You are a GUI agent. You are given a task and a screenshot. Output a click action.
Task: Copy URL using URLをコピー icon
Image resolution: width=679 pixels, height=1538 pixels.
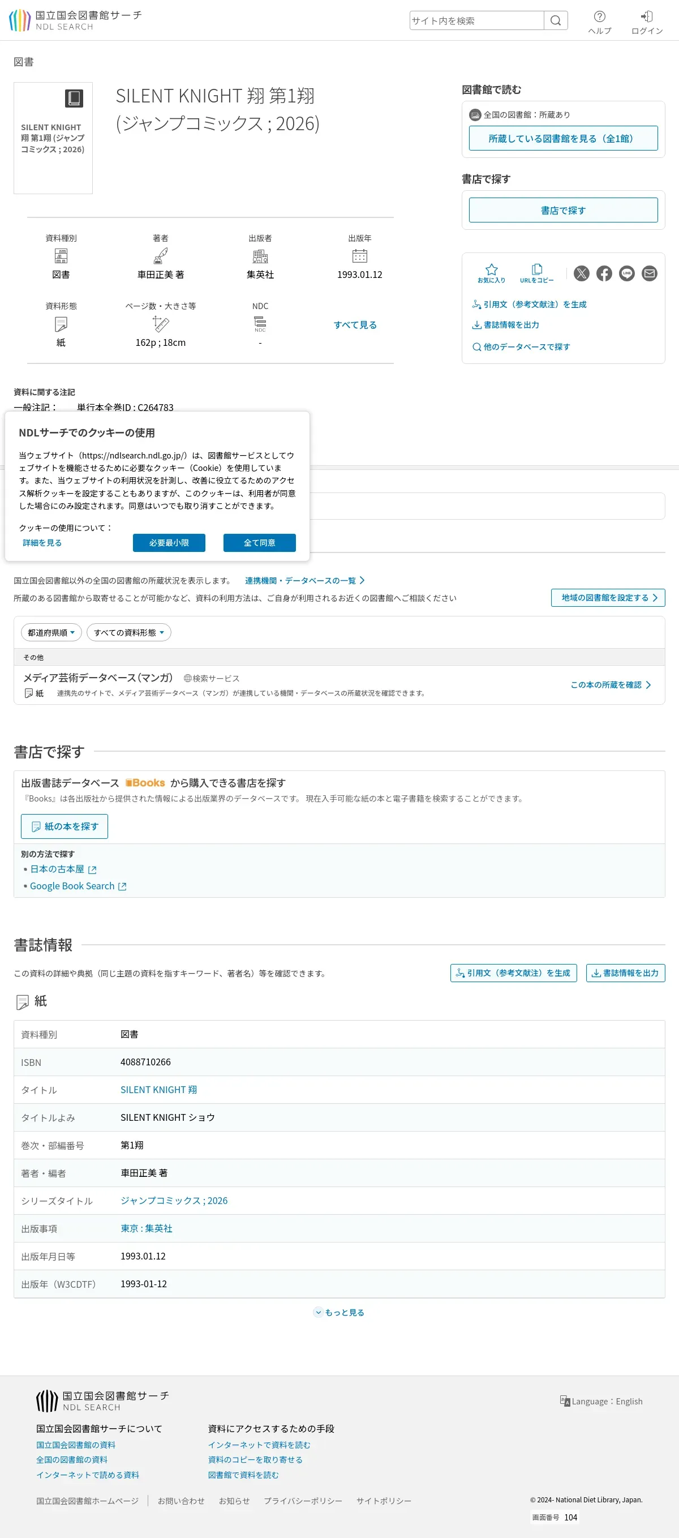pos(536,273)
